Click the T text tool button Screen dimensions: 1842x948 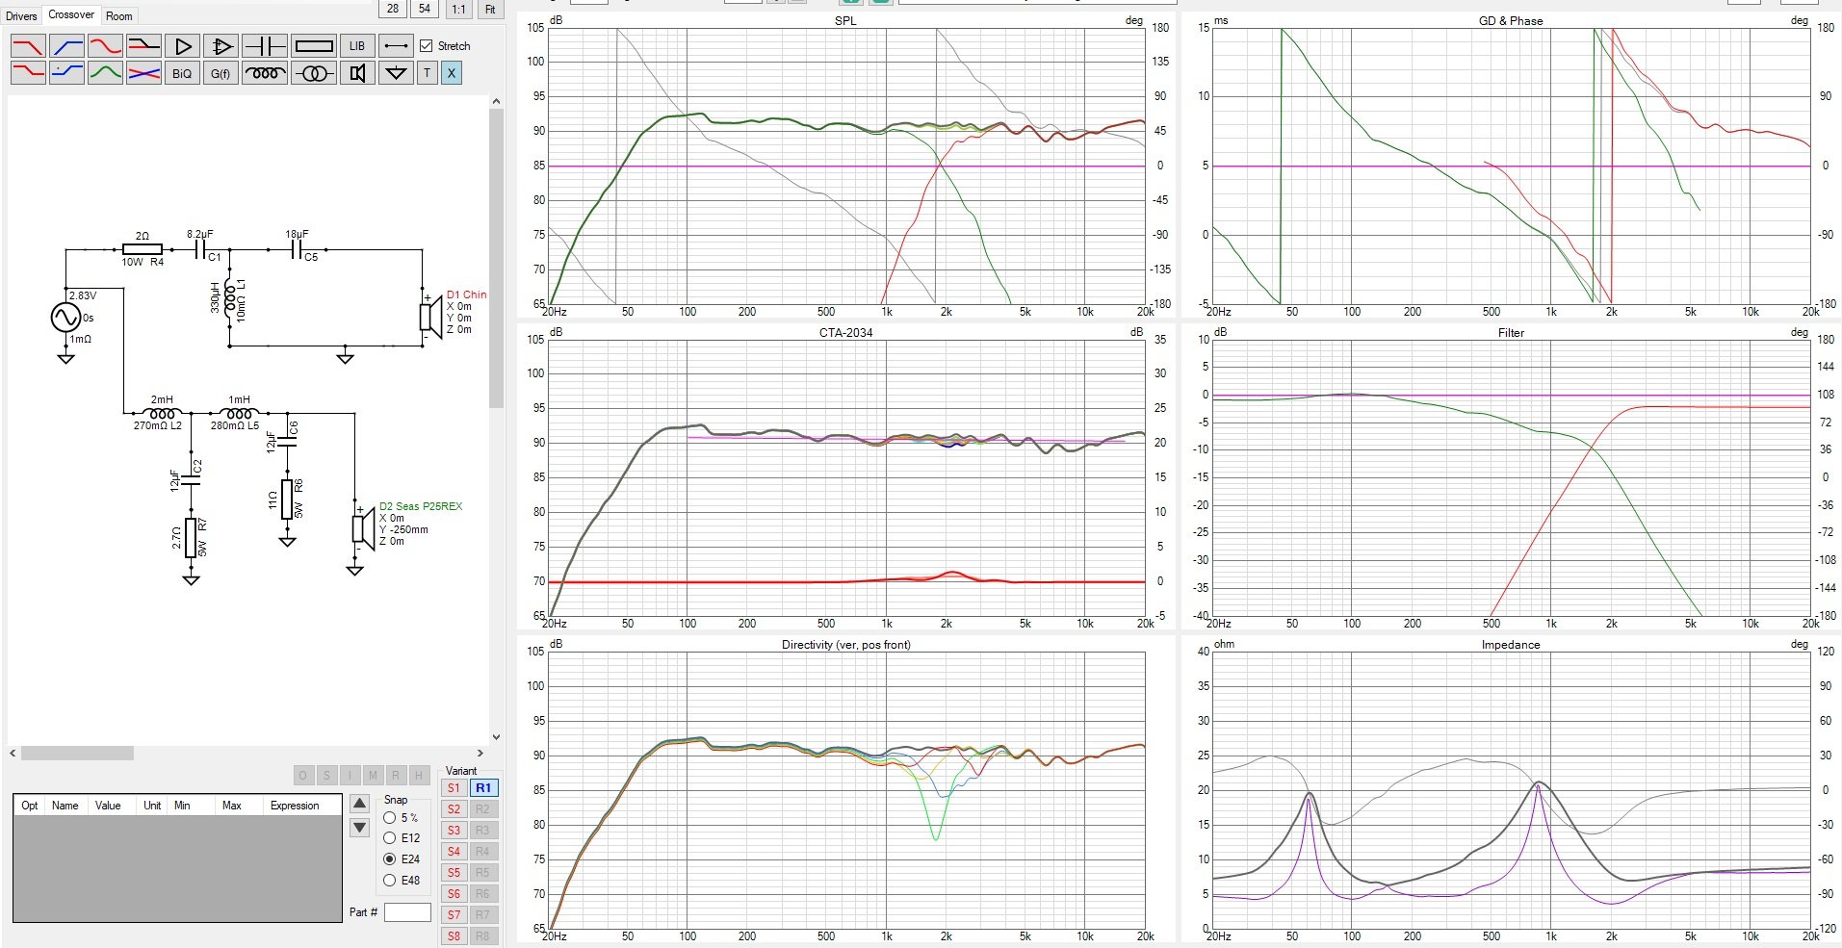click(x=428, y=72)
